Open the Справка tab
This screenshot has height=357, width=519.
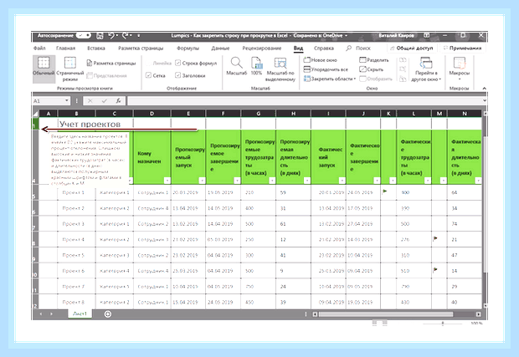[x=323, y=48]
